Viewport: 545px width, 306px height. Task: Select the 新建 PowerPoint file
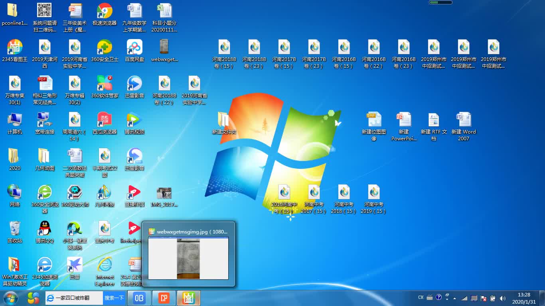click(404, 126)
